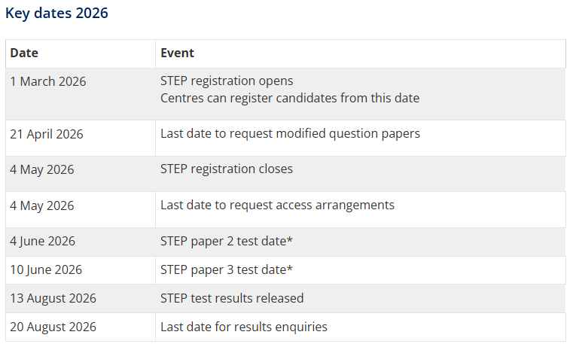Select the date beside 'STEP registration closes'
Image resolution: width=570 pixels, height=347 pixels.
click(x=42, y=169)
